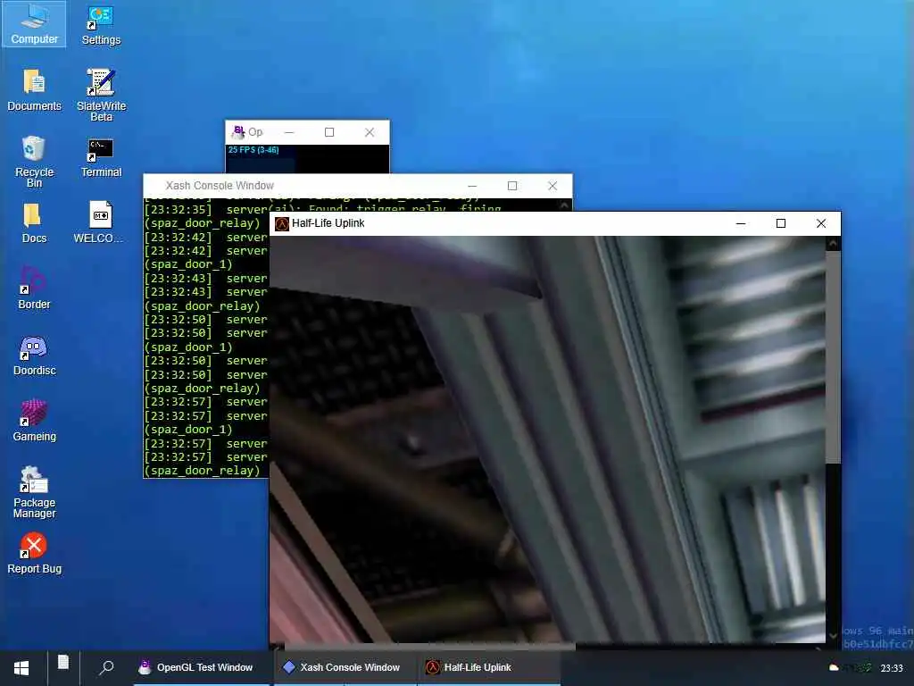Maximize the Xash Console Window
914x686 pixels.
pos(511,186)
